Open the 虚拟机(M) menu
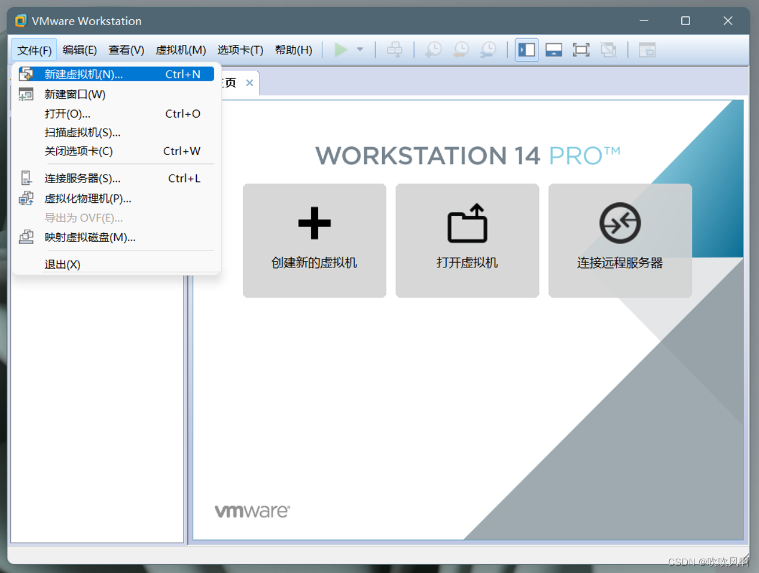 tap(181, 50)
